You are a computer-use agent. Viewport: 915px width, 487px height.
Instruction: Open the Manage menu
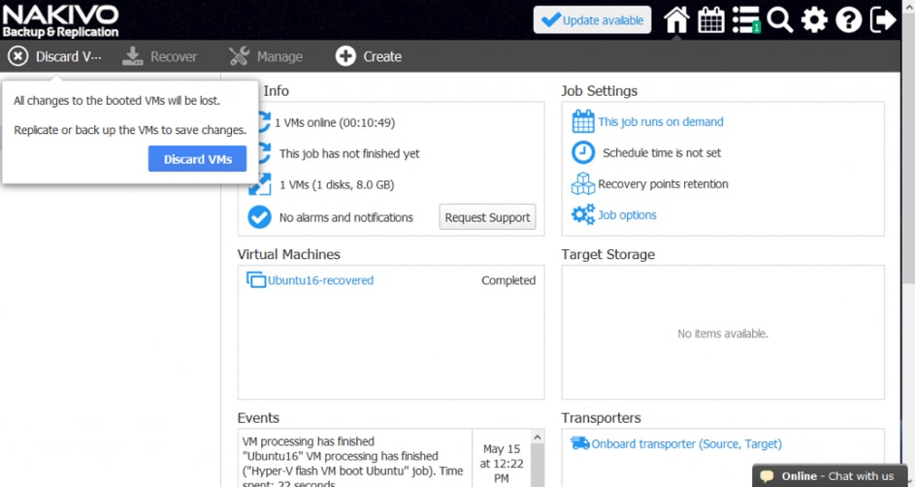point(266,56)
